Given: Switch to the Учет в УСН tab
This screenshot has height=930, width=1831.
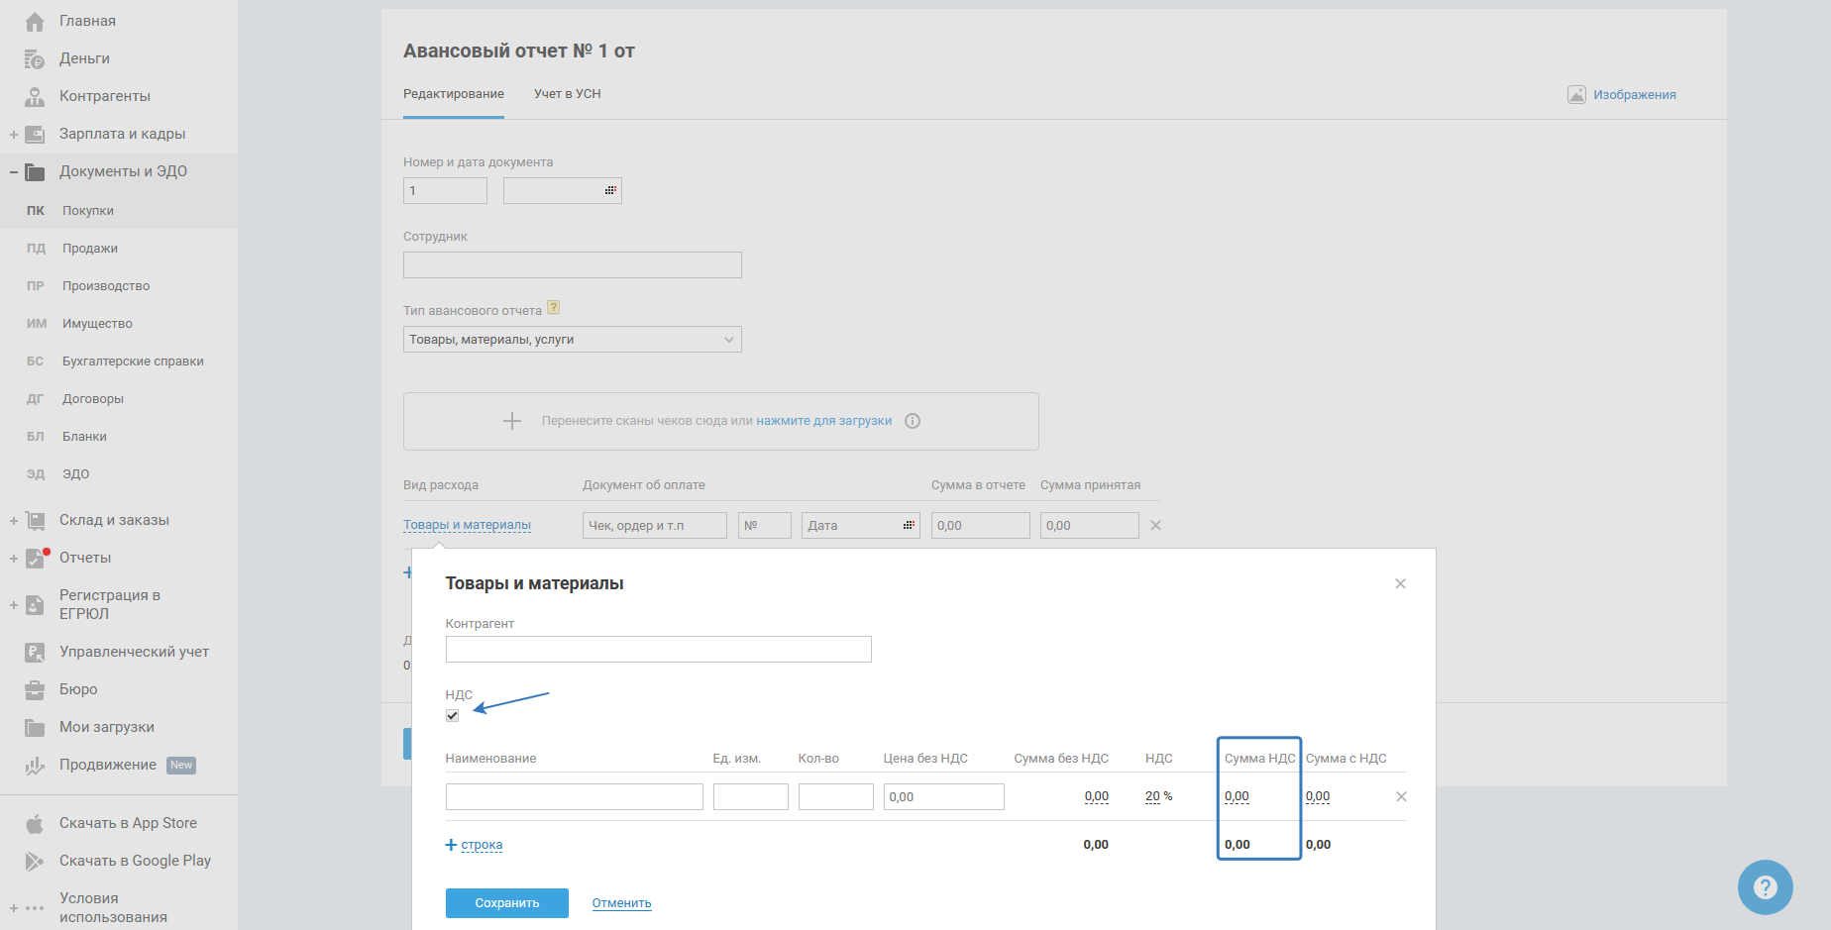Looking at the screenshot, I should 568,94.
